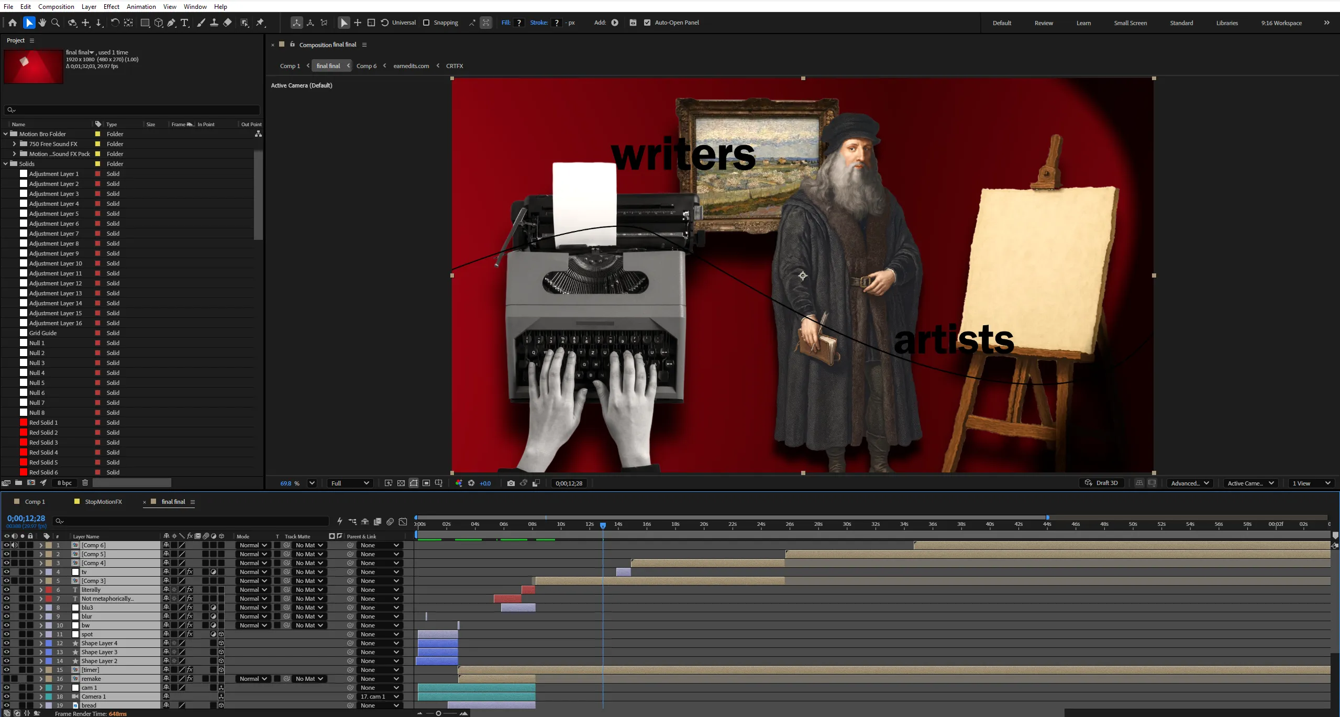Image resolution: width=1340 pixels, height=717 pixels.
Task: Click the Delete trash icon in Project panel
Action: pyautogui.click(x=85, y=483)
